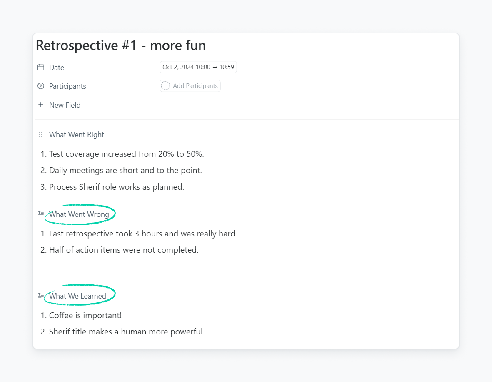The width and height of the screenshot is (492, 382).
Task: Click the dashed avatar circle in Add Participants
Action: (165, 86)
